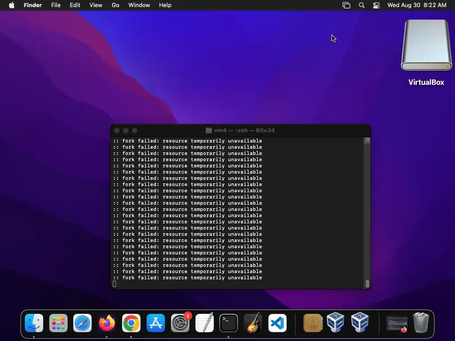455x341 pixels.
Task: Open the Trash in the Dock
Action: (x=421, y=322)
